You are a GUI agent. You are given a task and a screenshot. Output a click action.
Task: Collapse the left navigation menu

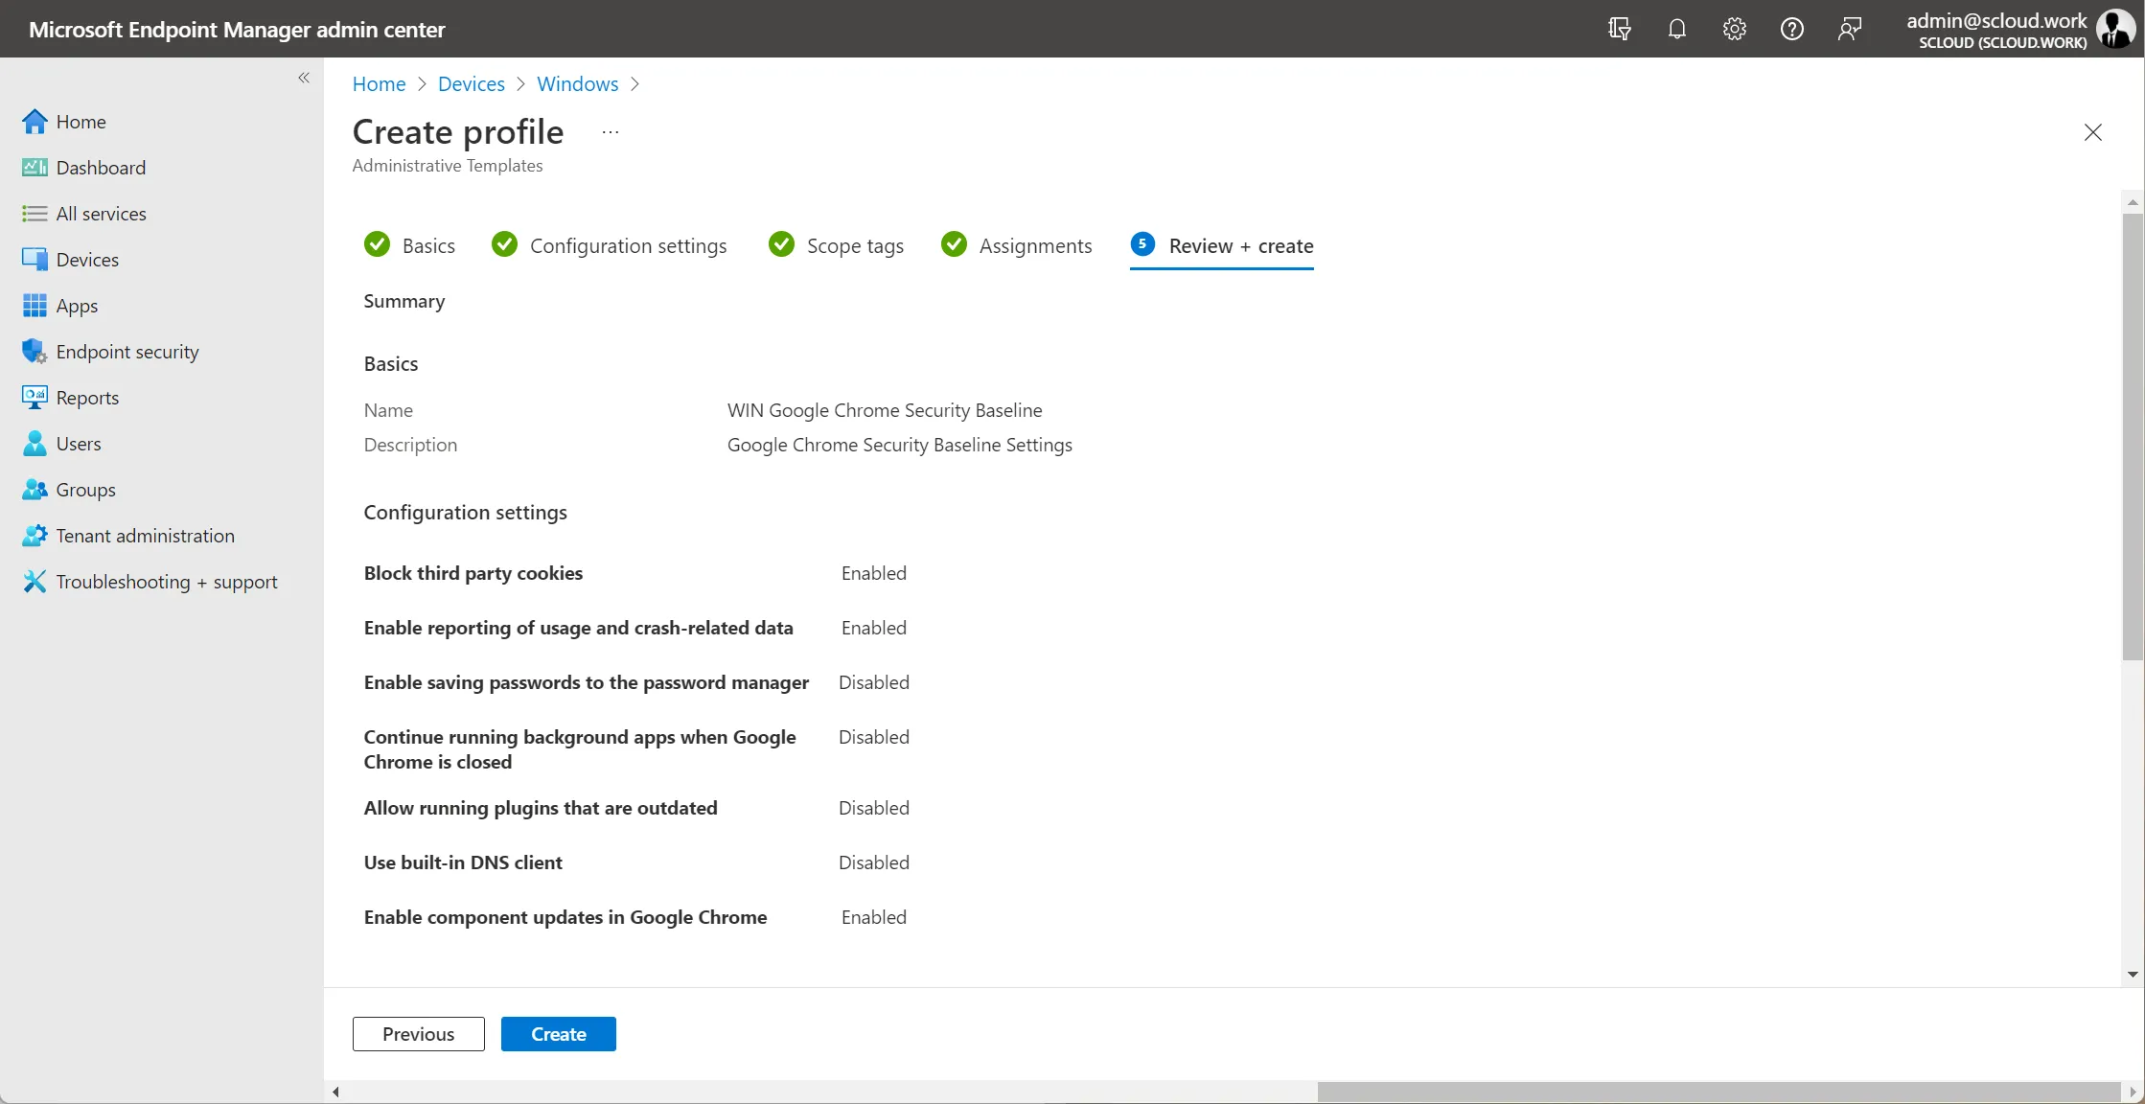(304, 78)
